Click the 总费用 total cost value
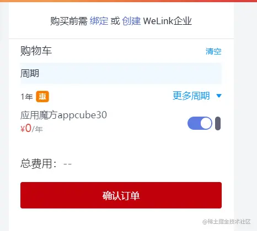257x231 pixels. [x=67, y=163]
